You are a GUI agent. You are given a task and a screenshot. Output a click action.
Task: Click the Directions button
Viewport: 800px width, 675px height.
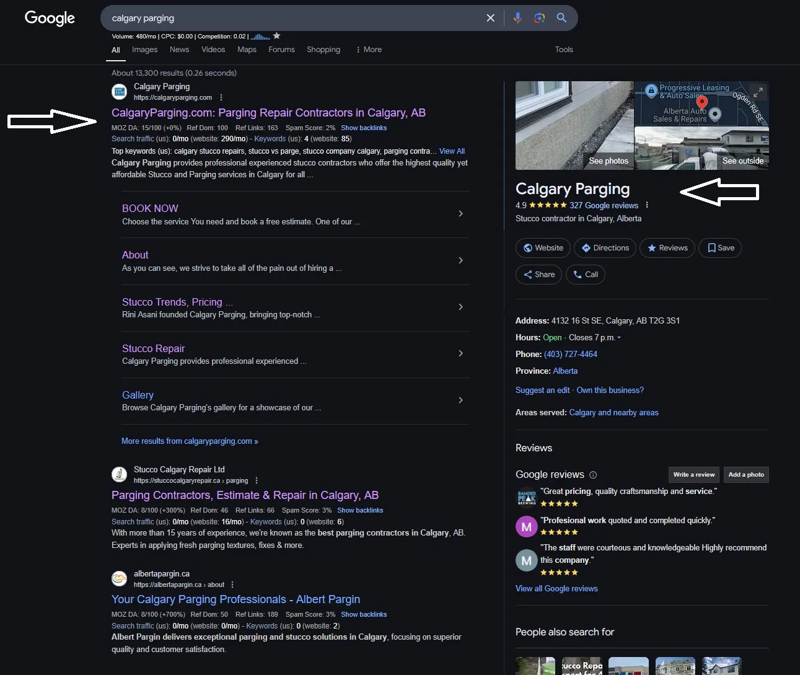(x=605, y=248)
